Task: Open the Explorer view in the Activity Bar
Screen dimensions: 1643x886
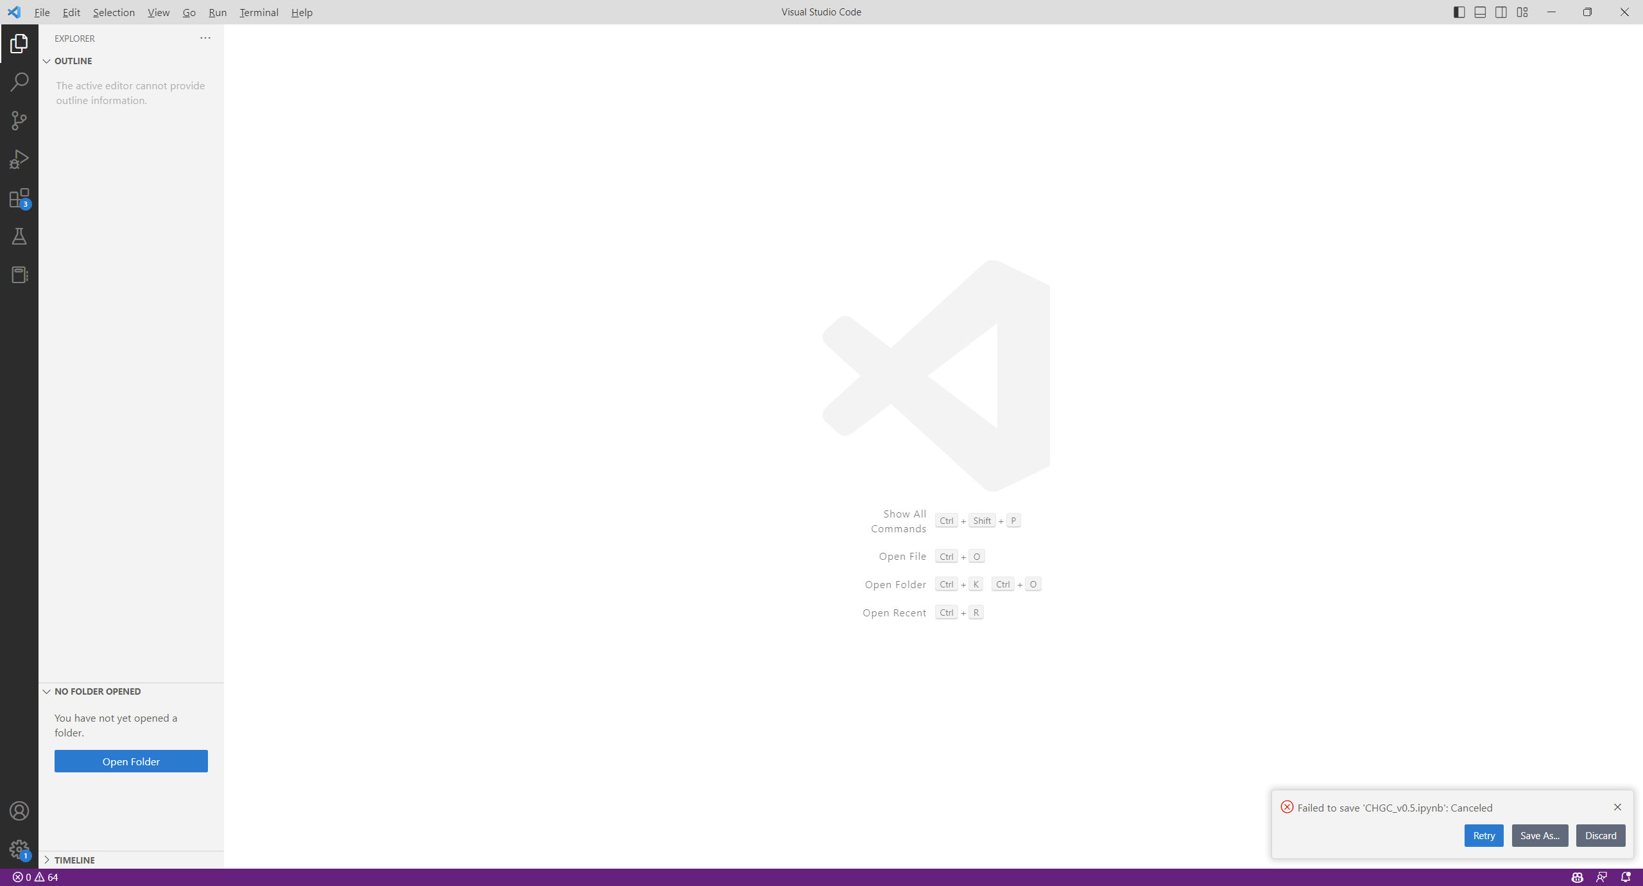Action: pos(19,44)
